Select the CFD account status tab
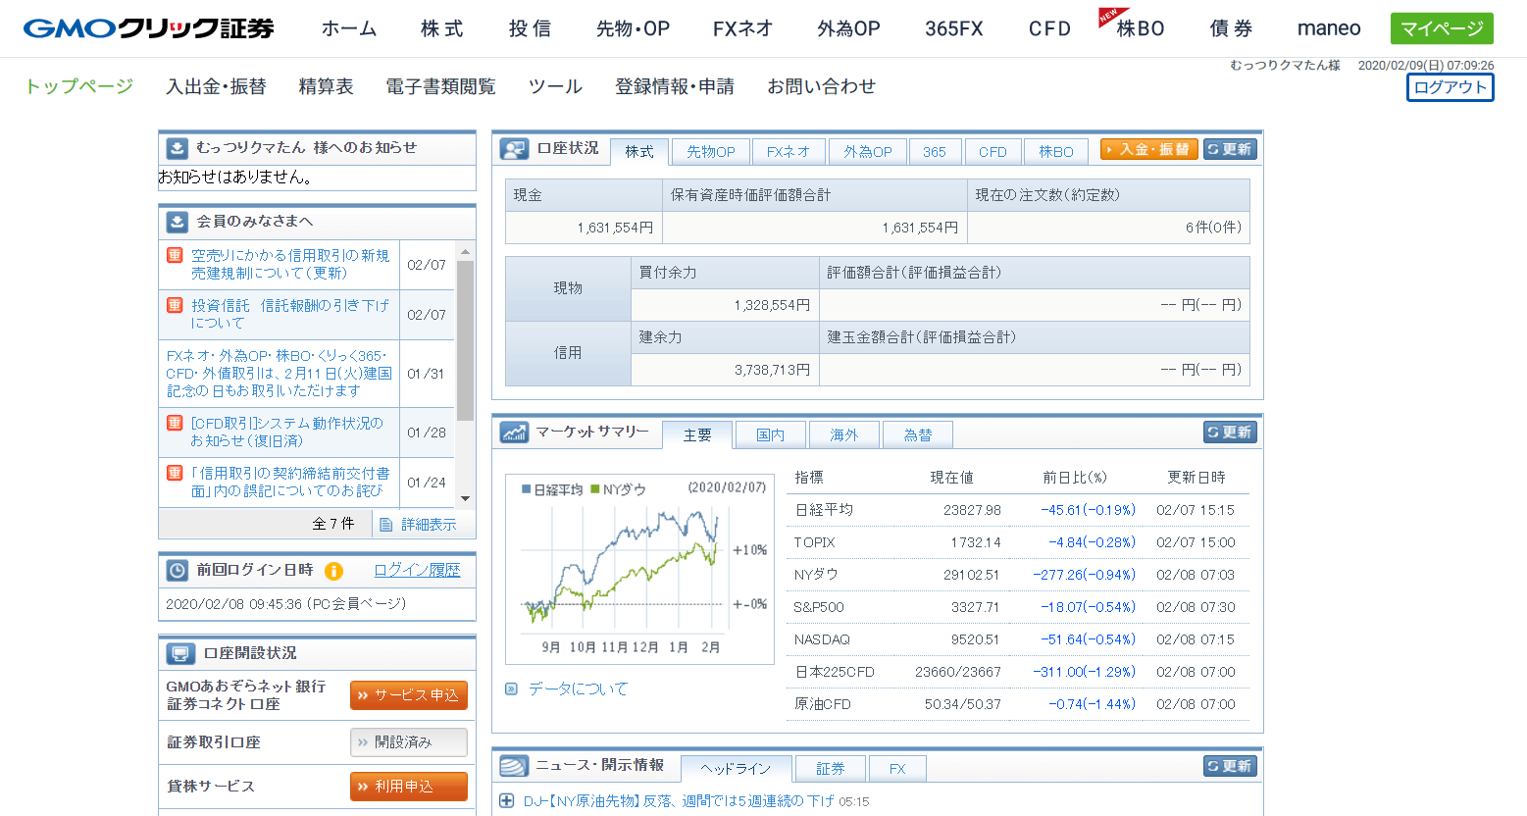This screenshot has height=816, width=1527. 993,152
